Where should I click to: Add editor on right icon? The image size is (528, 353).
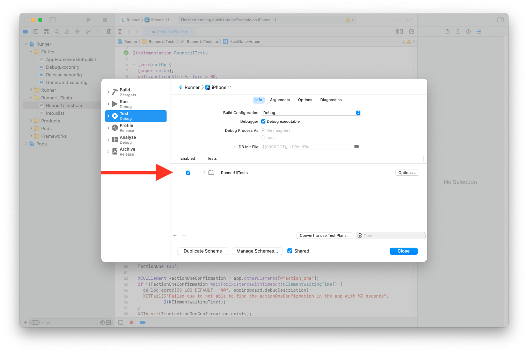pyautogui.click(x=411, y=32)
